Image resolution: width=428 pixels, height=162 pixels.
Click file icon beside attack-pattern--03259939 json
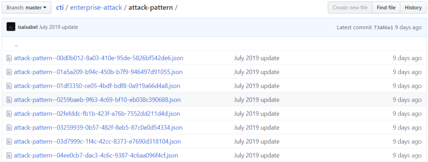(x=9, y=128)
